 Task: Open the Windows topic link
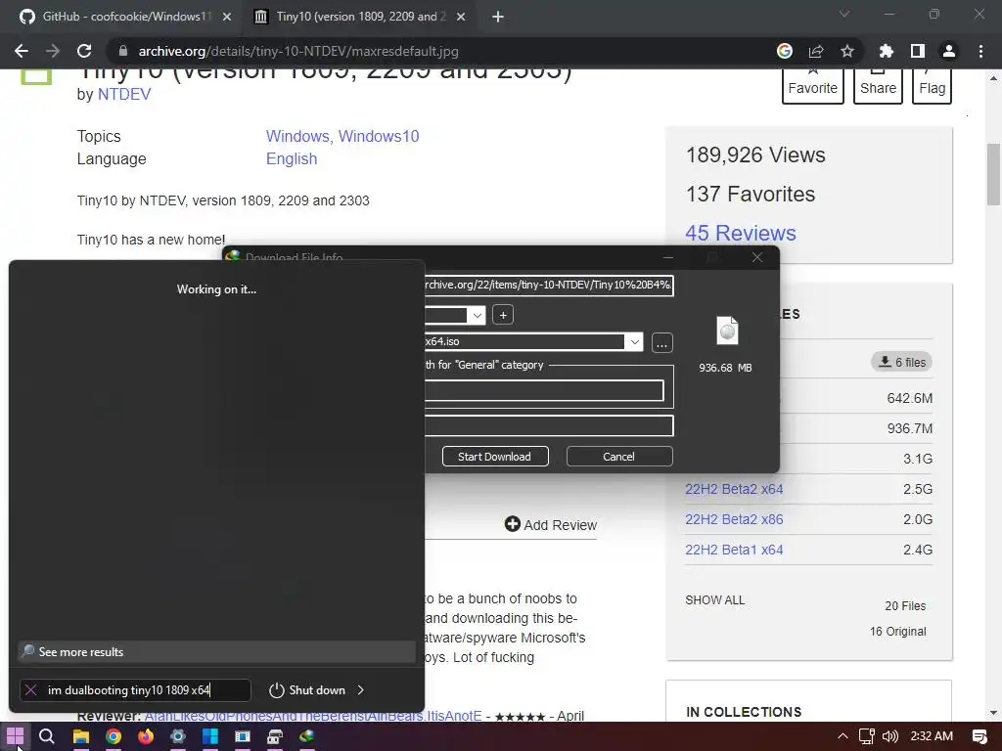[x=297, y=136]
